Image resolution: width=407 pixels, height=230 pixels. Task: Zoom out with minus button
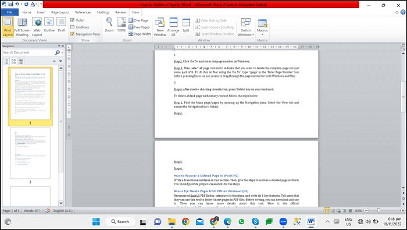[x=366, y=211]
